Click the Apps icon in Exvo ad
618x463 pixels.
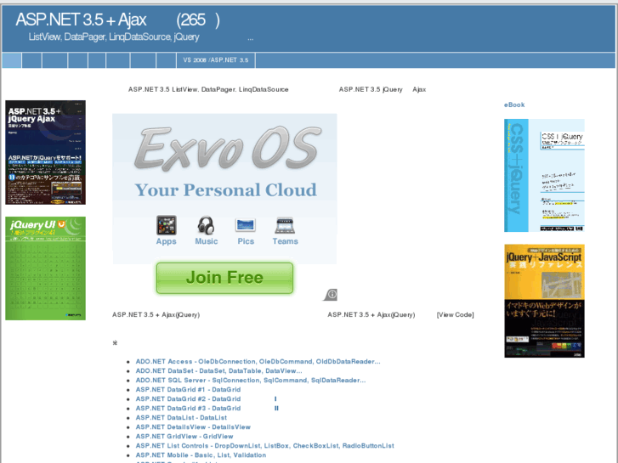pos(166,225)
